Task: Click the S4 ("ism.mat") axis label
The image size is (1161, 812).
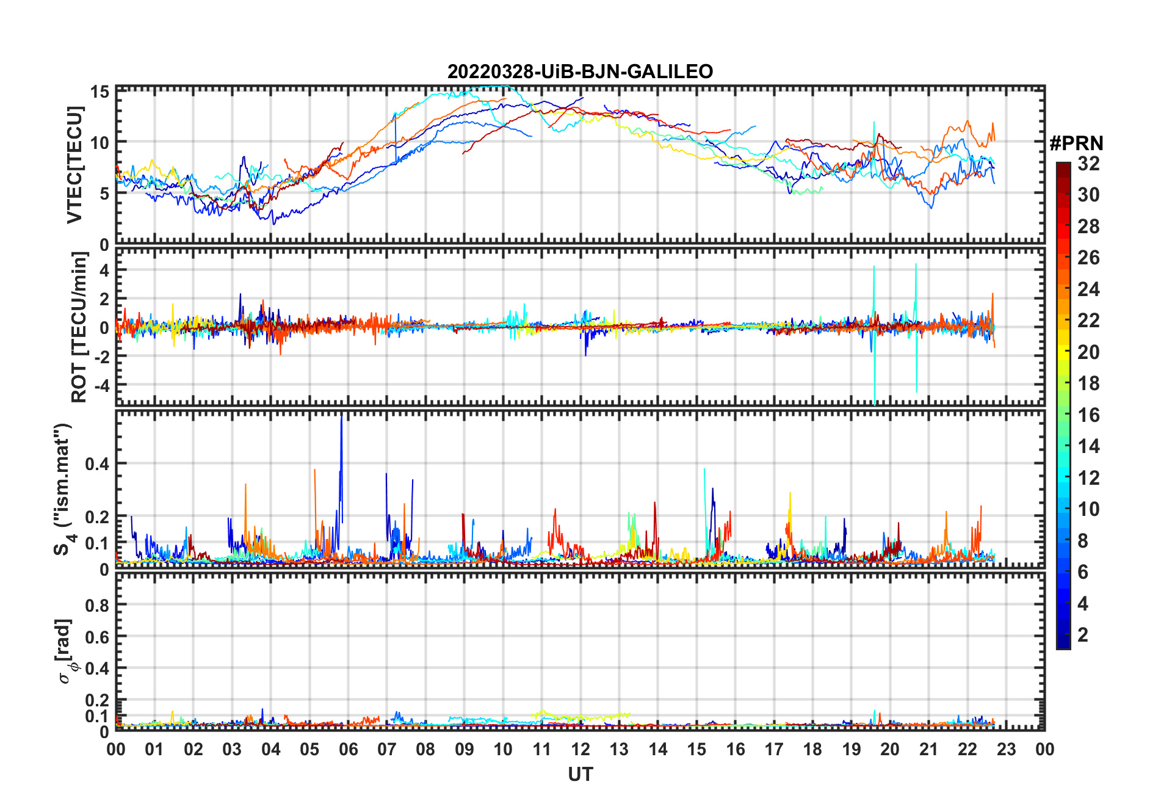Action: 64,490
